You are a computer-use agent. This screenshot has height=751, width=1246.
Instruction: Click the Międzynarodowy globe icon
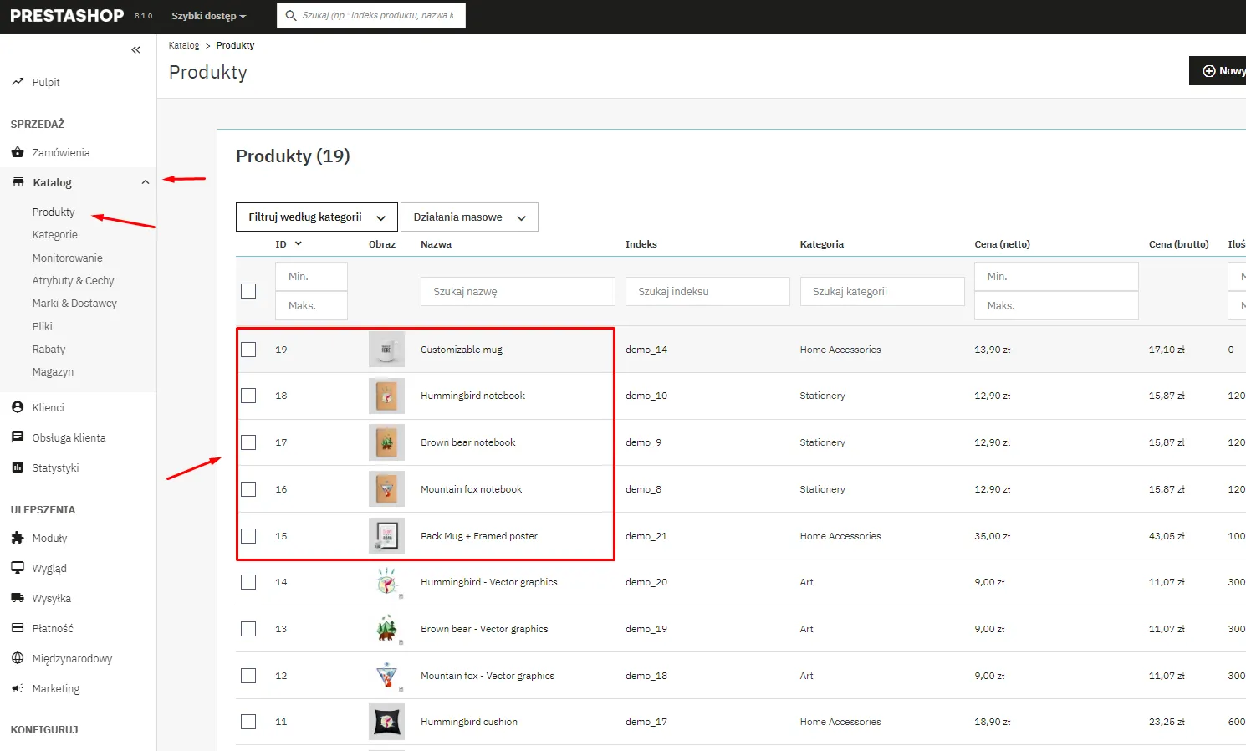[x=18, y=658]
